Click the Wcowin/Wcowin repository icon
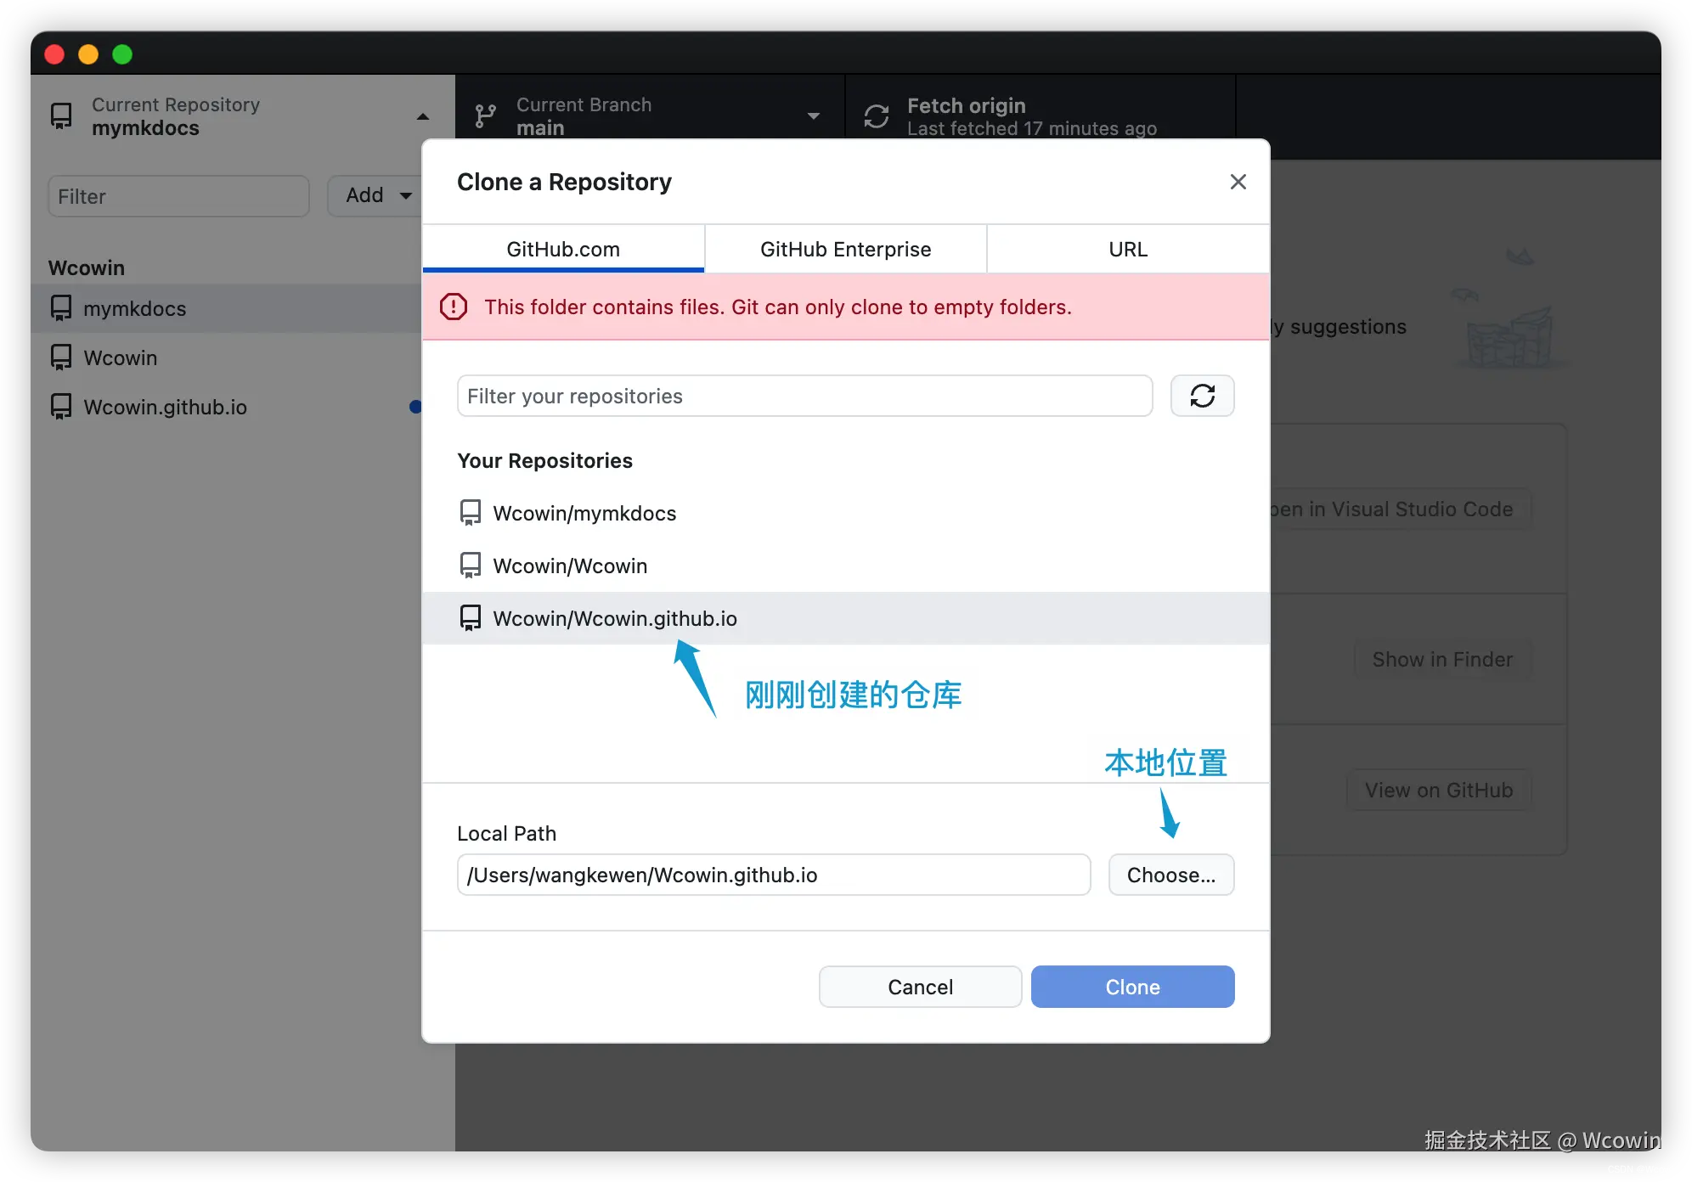This screenshot has width=1692, height=1182. pos(470,566)
